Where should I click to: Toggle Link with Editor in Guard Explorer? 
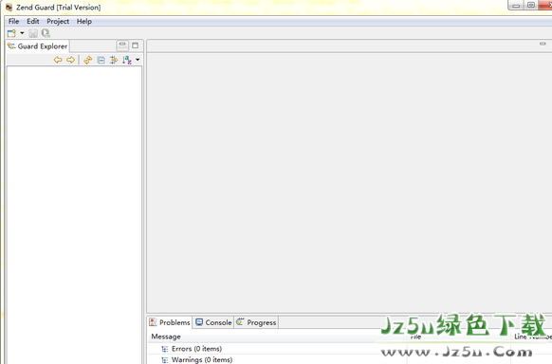pyautogui.click(x=114, y=60)
